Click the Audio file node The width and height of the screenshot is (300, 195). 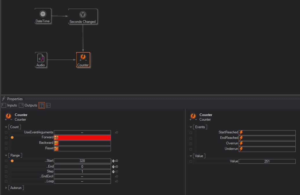pos(41,60)
